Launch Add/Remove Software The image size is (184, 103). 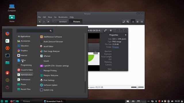(51, 37)
